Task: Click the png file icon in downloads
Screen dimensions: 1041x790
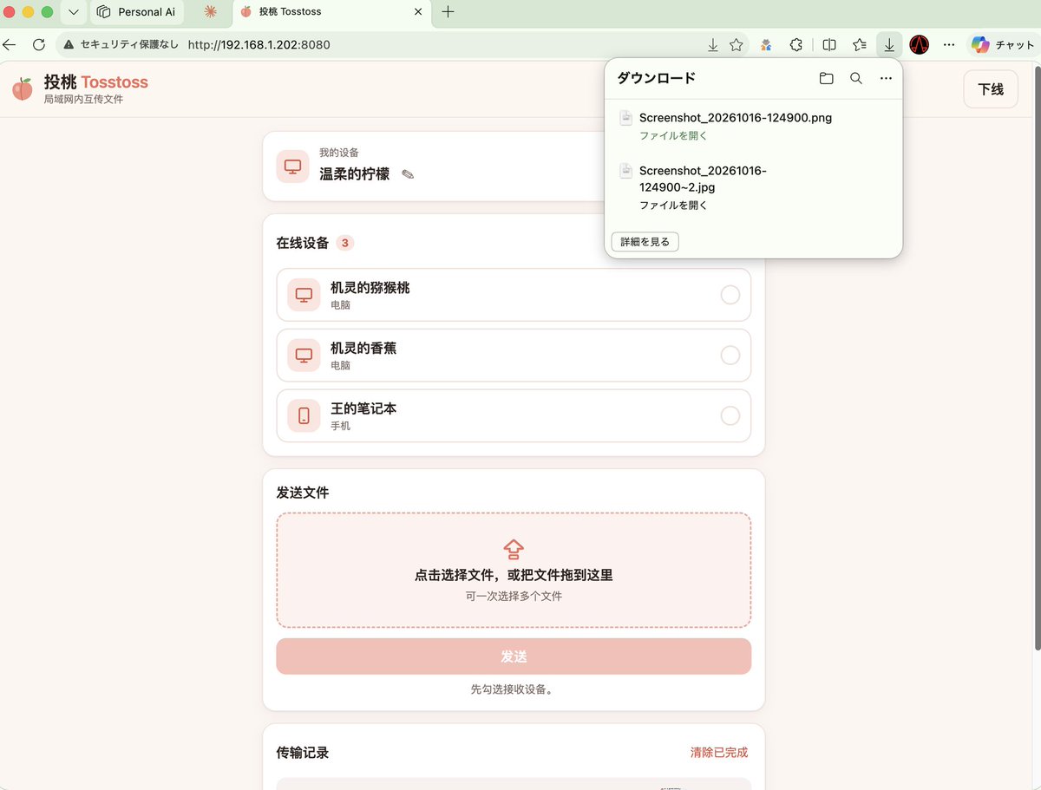Action: (625, 118)
